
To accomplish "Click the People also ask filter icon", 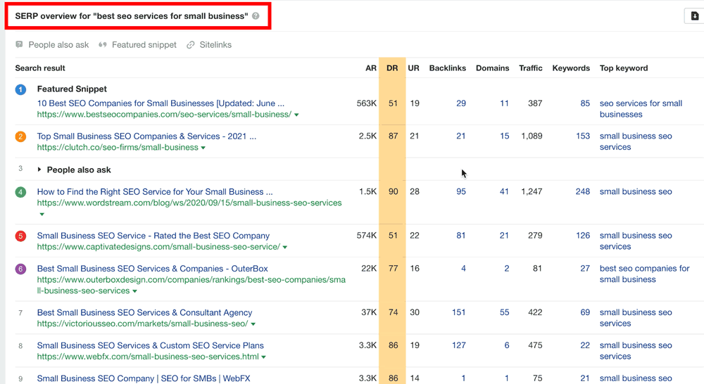I will (19, 45).
